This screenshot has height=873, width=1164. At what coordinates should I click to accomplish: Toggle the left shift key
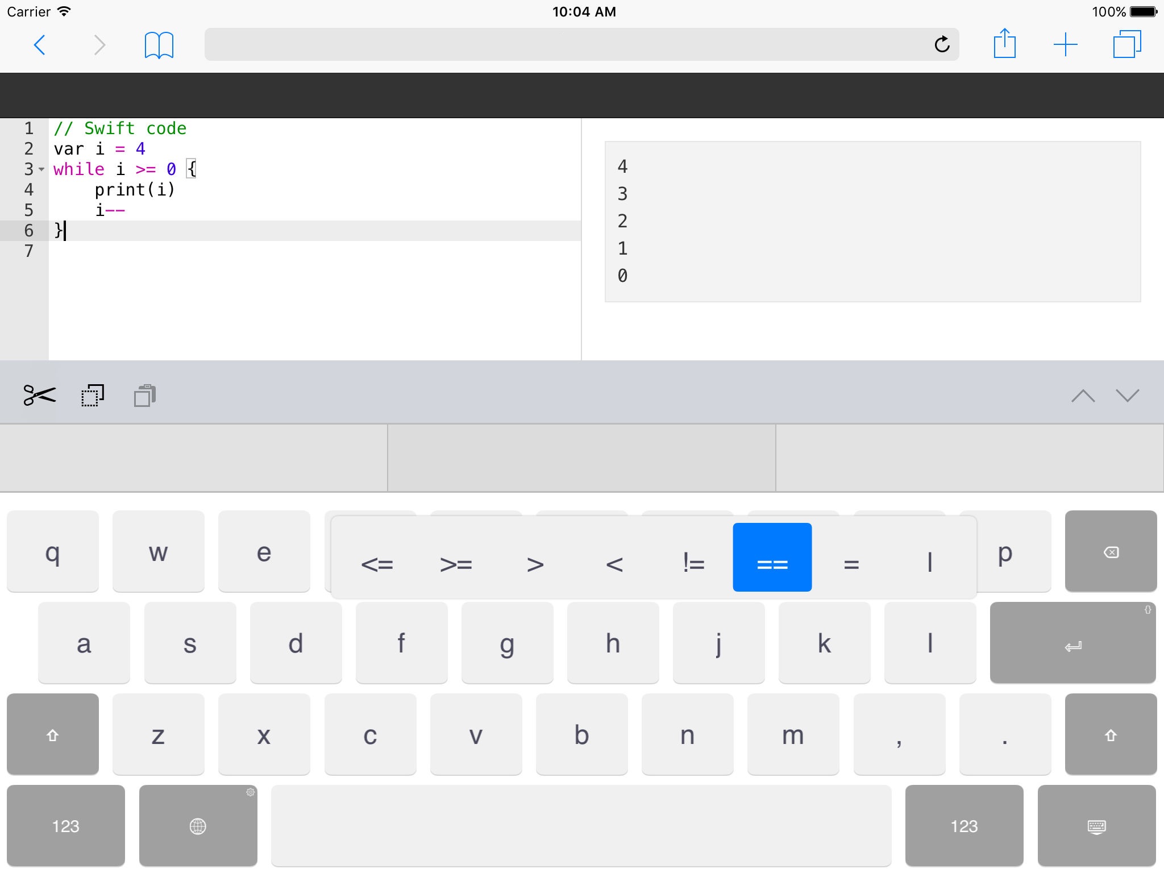tap(53, 734)
